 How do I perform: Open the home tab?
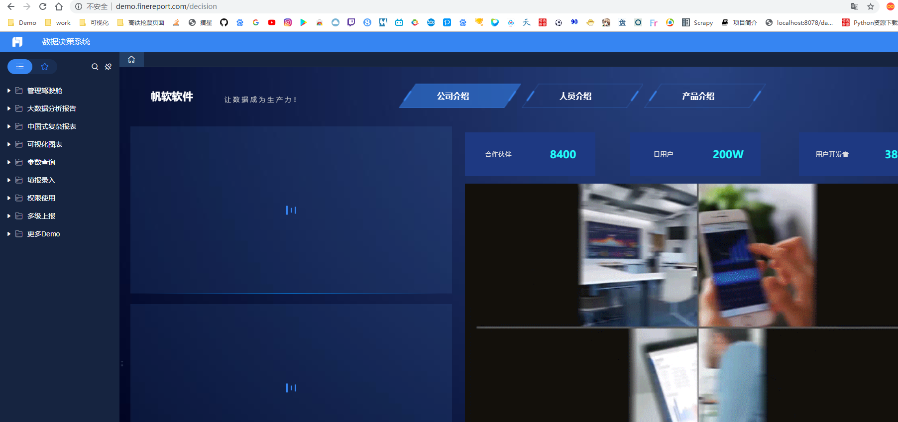pos(131,59)
